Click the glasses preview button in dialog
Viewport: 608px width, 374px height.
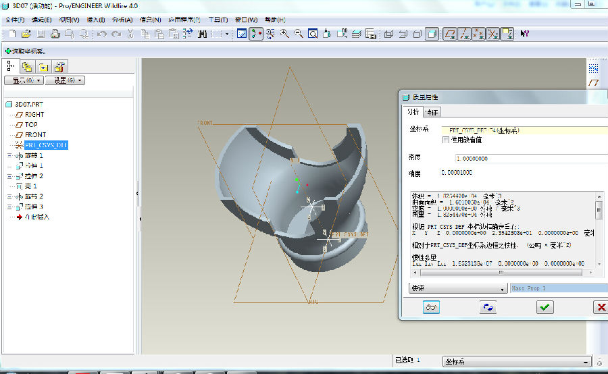[430, 307]
